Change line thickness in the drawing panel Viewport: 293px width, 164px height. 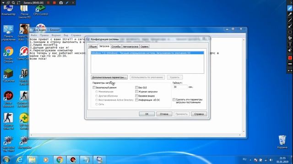tap(290, 64)
